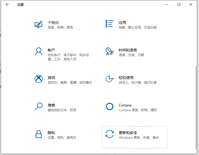Click the "Windows 更新、恢复、备份" description
Viewport: 199px width, 155px height.
click(x=139, y=138)
